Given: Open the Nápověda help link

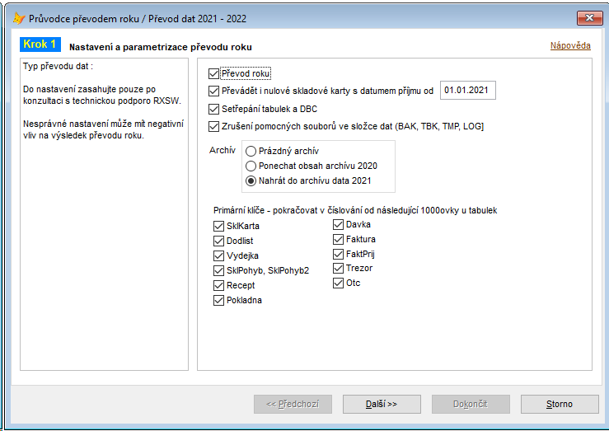Looking at the screenshot, I should [570, 46].
